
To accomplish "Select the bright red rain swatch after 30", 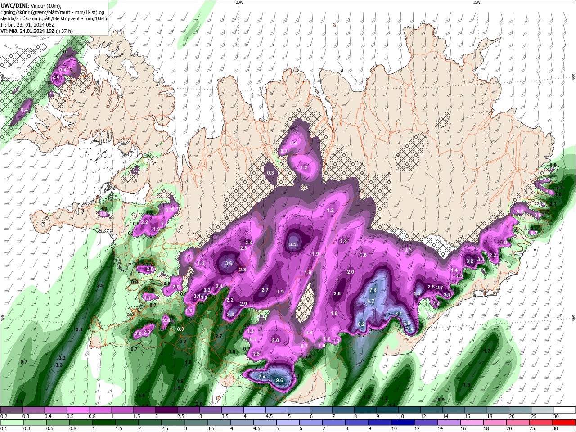I will 564,423.
